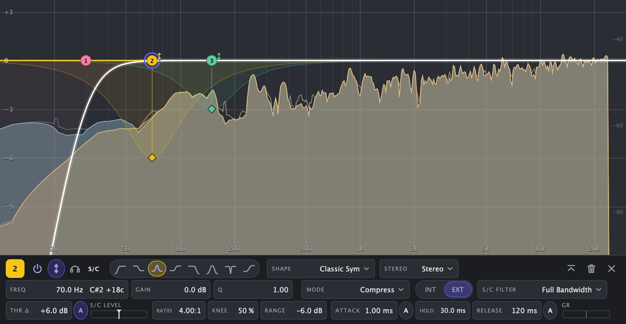
Task: Select the band pass filter shape
Action: click(x=212, y=269)
